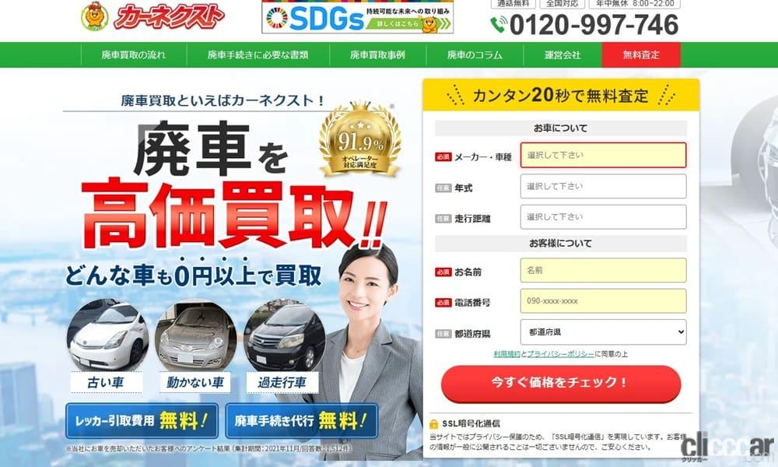Image resolution: width=778 pixels, height=467 pixels.
Task: Expand the 走行距離 selection field
Action: [x=604, y=217]
